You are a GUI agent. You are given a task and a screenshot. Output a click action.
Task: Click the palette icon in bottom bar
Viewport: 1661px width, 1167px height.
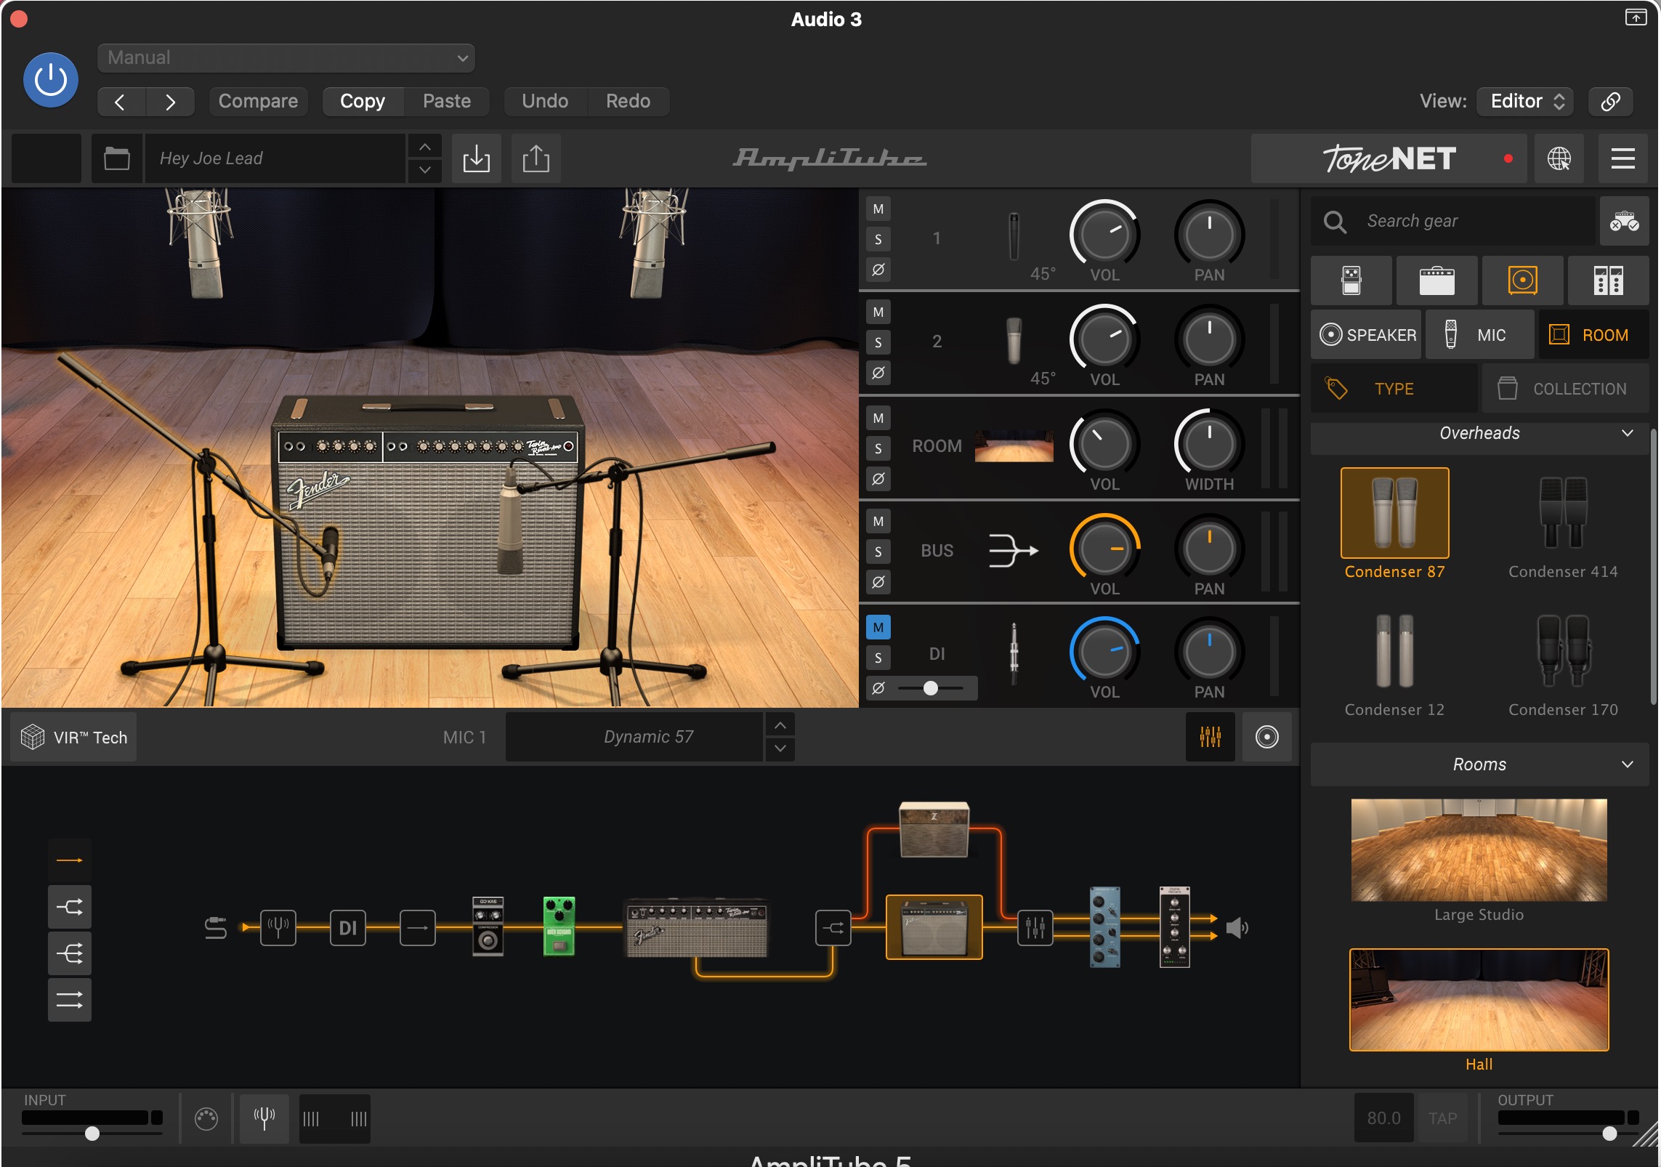click(x=206, y=1118)
